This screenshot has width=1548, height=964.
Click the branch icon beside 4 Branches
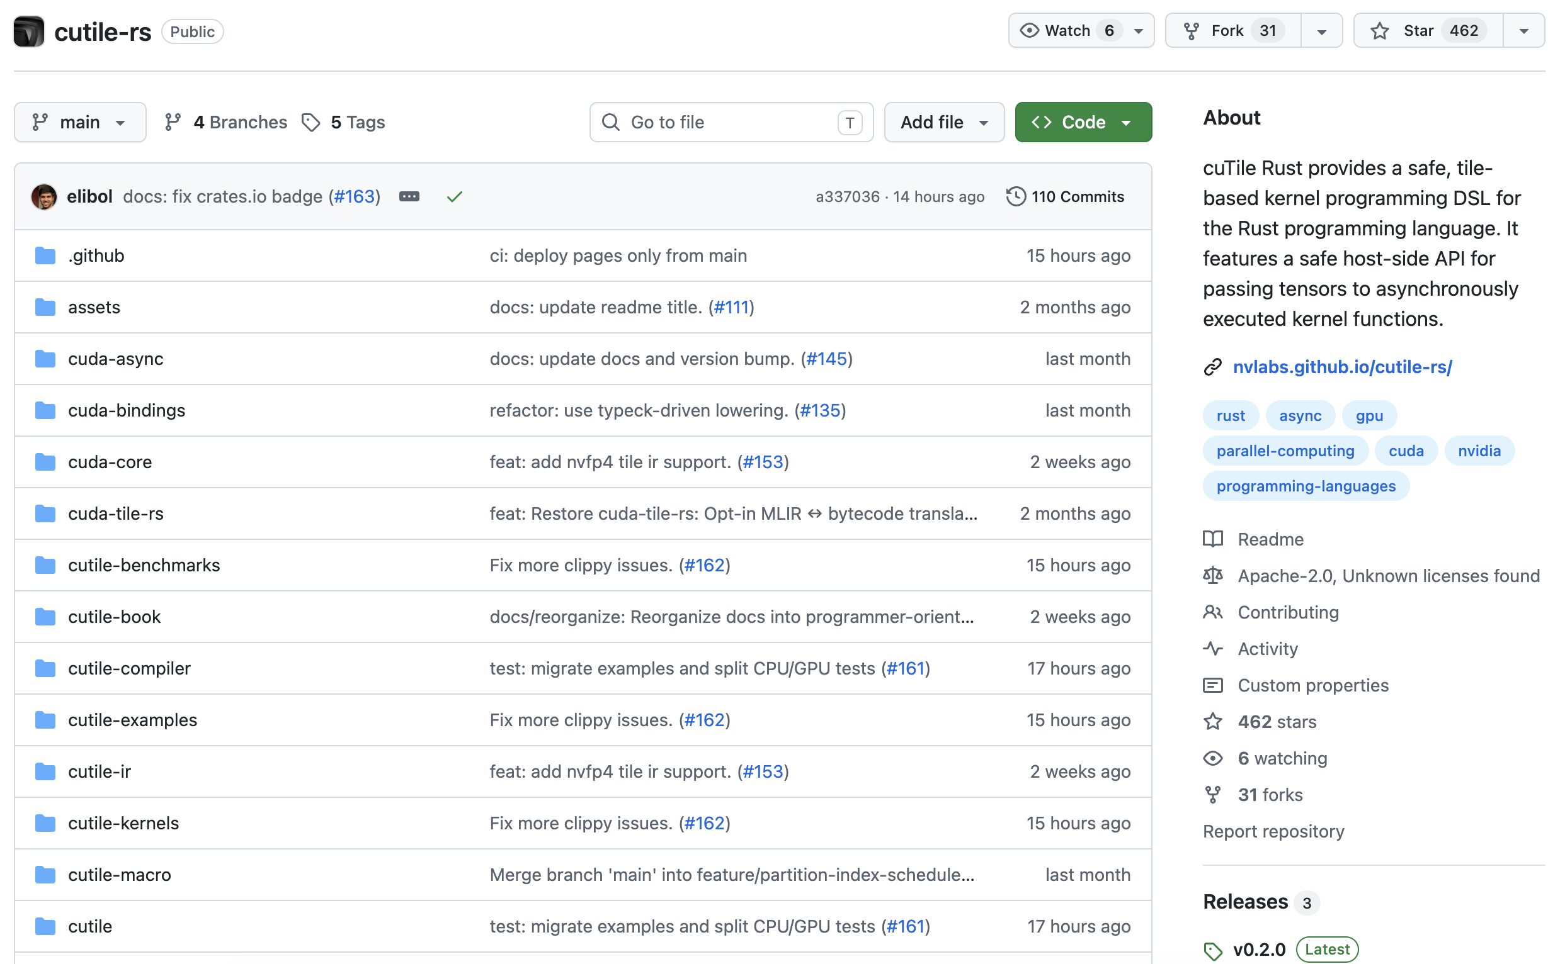(173, 123)
